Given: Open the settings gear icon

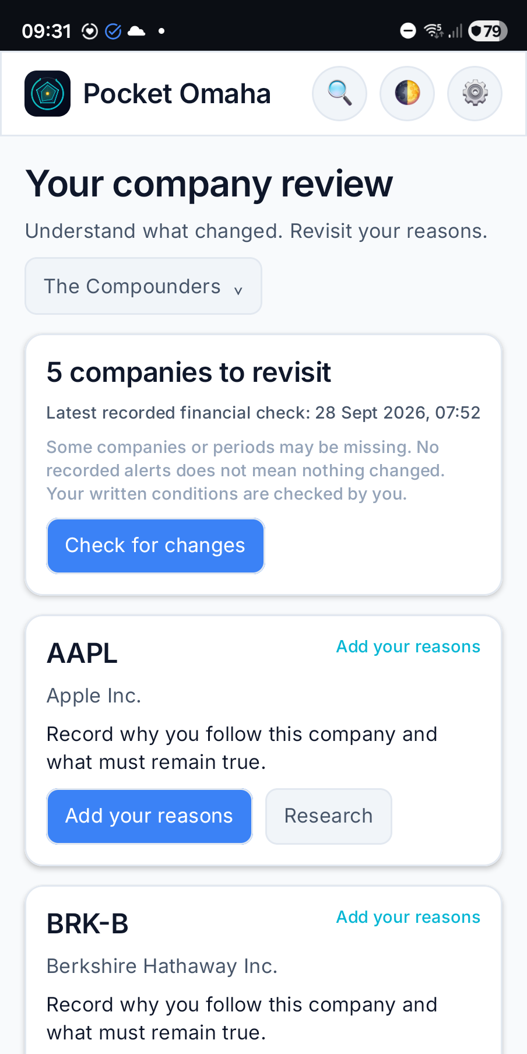Looking at the screenshot, I should [x=475, y=93].
